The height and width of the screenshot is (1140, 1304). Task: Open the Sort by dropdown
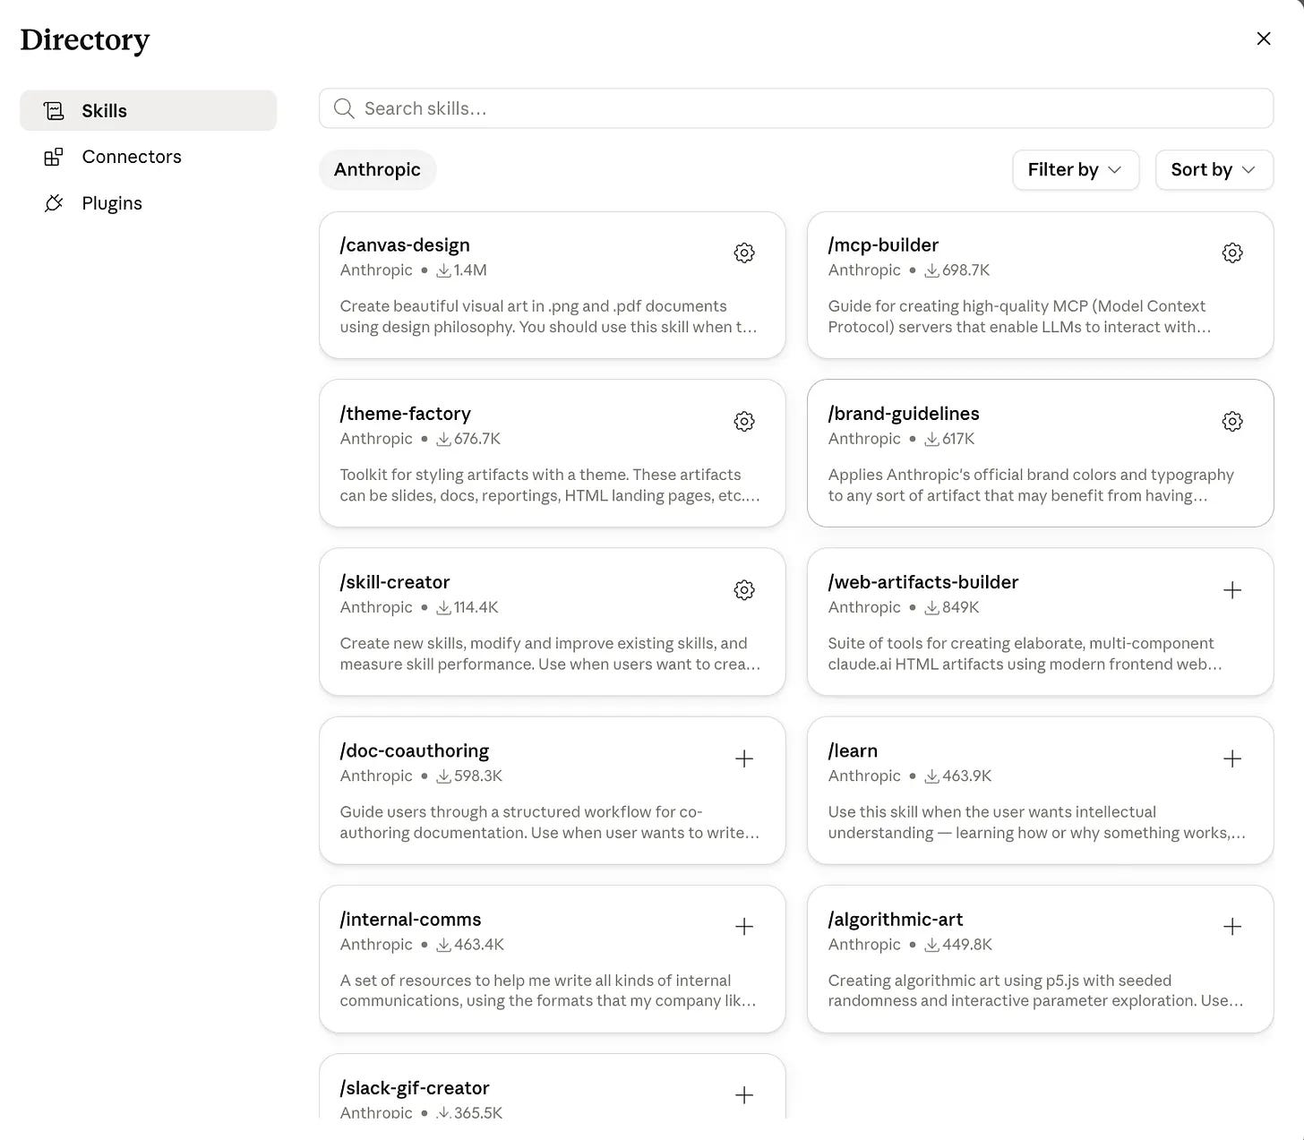pyautogui.click(x=1214, y=169)
